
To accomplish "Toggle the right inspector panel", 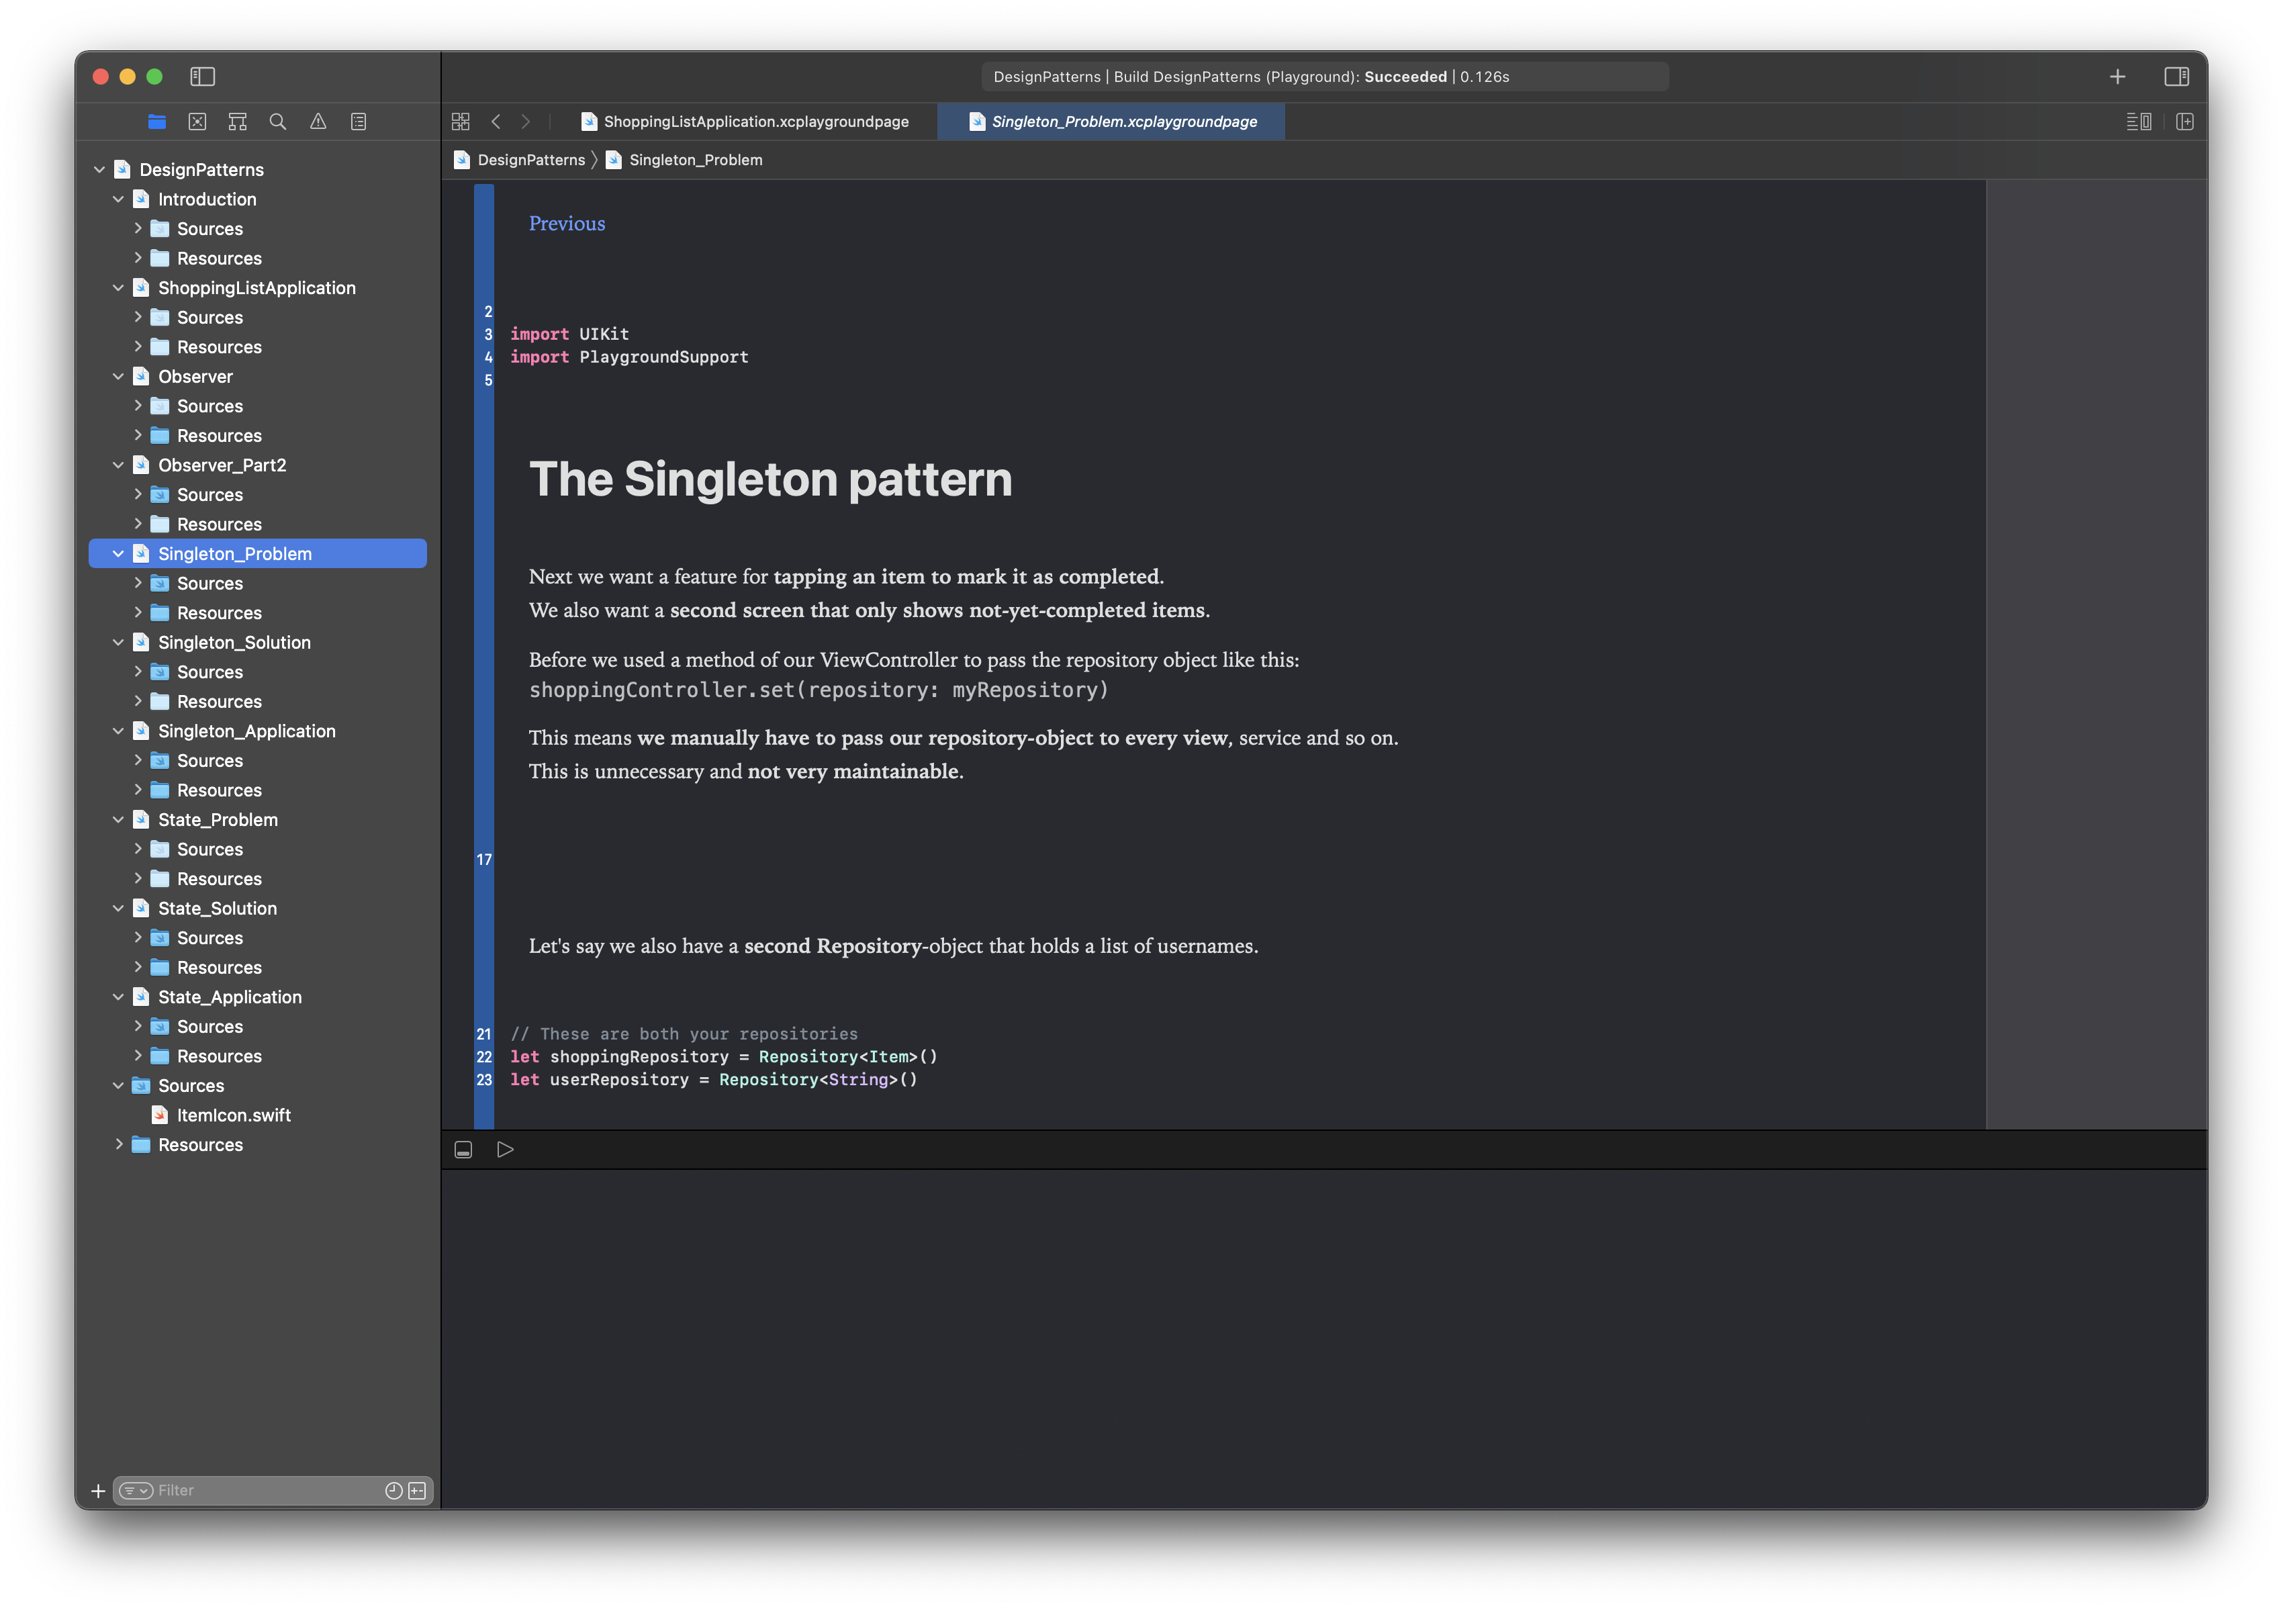I will (x=2177, y=77).
